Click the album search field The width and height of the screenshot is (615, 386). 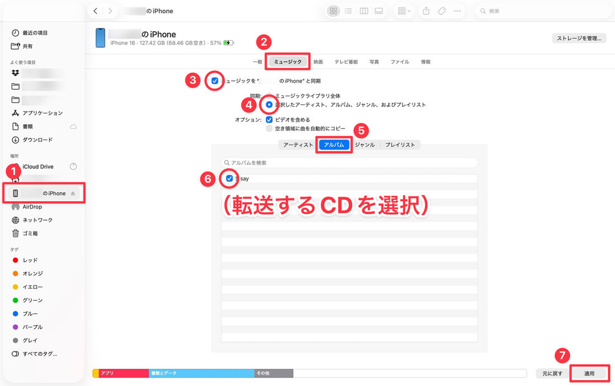coord(349,163)
